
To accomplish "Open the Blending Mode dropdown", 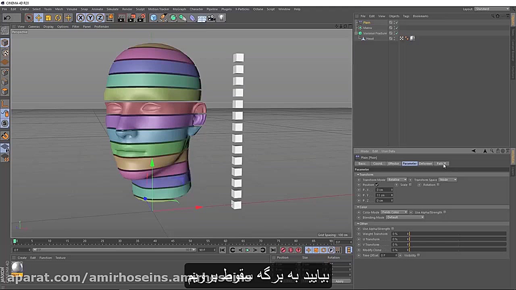I will (x=405, y=217).
